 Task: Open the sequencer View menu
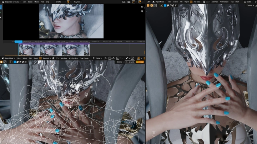coord(24,2)
